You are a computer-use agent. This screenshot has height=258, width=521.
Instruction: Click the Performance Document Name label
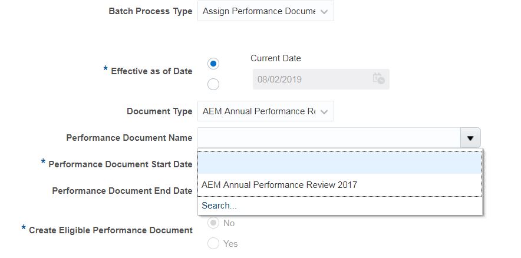coord(129,138)
